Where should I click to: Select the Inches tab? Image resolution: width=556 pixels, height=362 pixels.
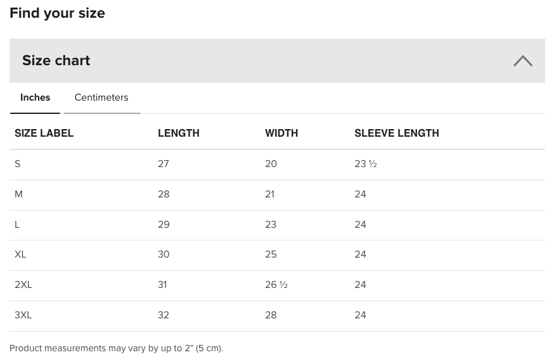35,97
